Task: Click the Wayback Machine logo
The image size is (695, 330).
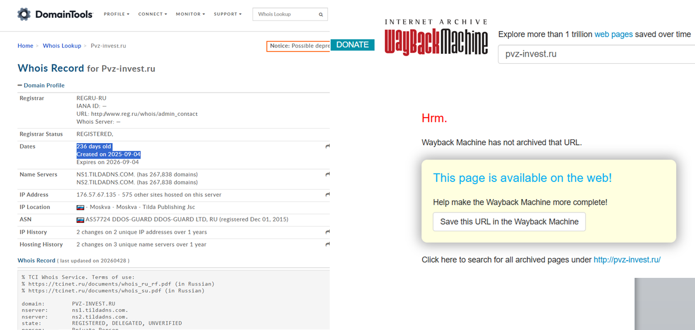Action: coord(436,38)
